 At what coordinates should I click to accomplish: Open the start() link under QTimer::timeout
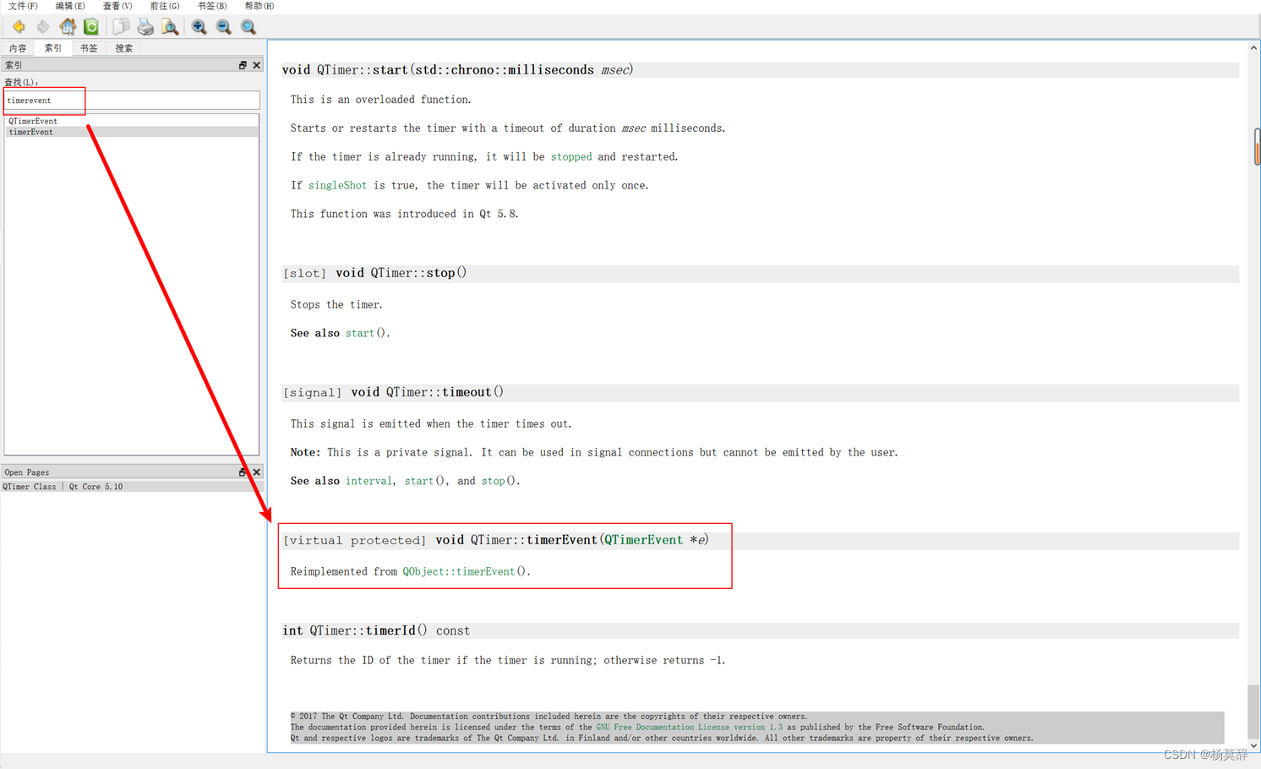pyautogui.click(x=424, y=482)
